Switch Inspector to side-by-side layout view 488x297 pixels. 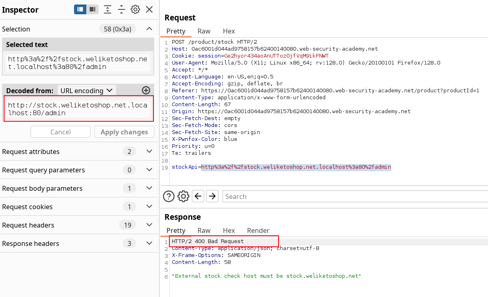[80, 9]
